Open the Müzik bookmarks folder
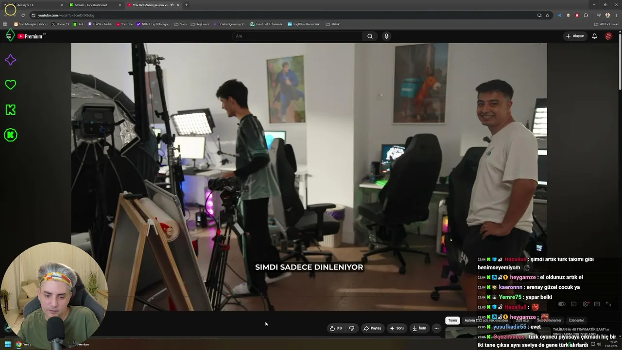 click(332, 24)
